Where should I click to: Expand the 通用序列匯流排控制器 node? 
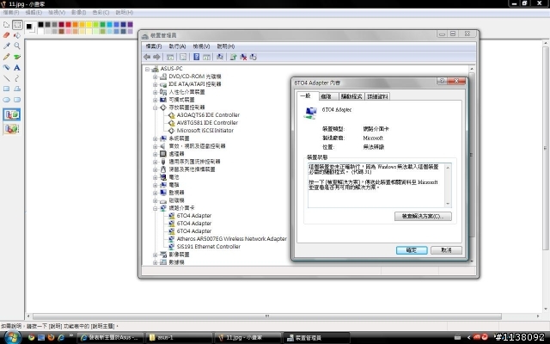pos(155,162)
